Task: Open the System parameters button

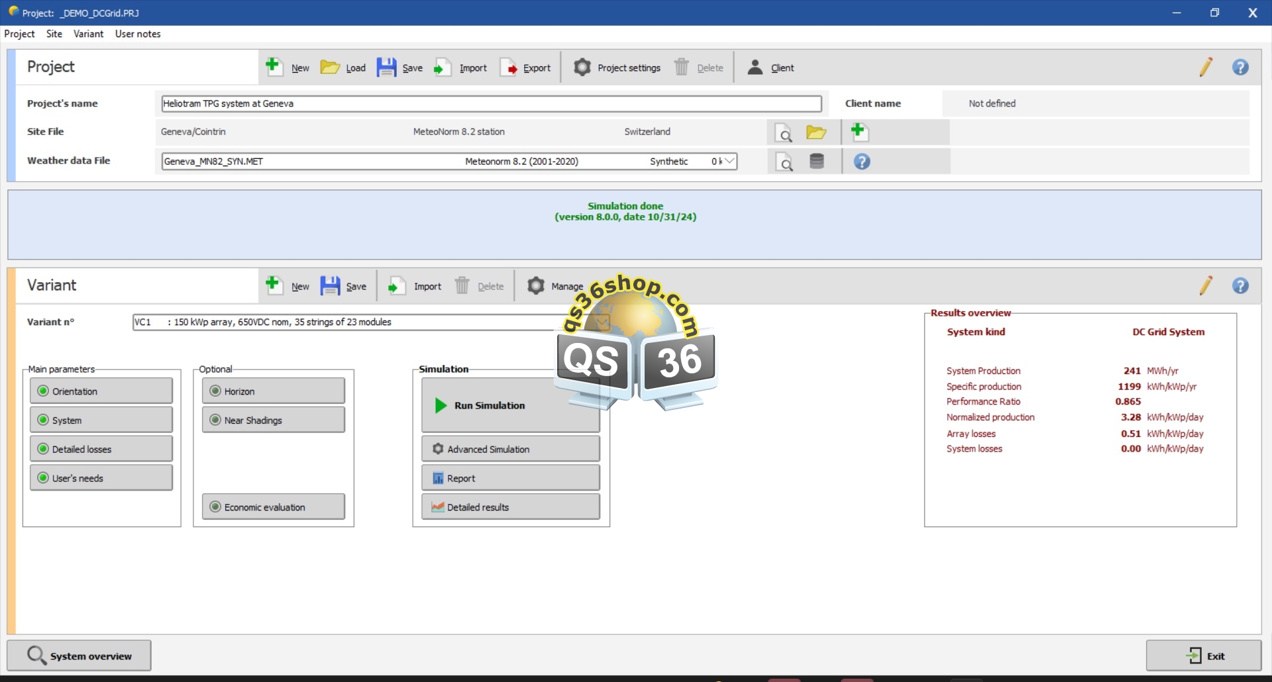Action: (x=101, y=420)
